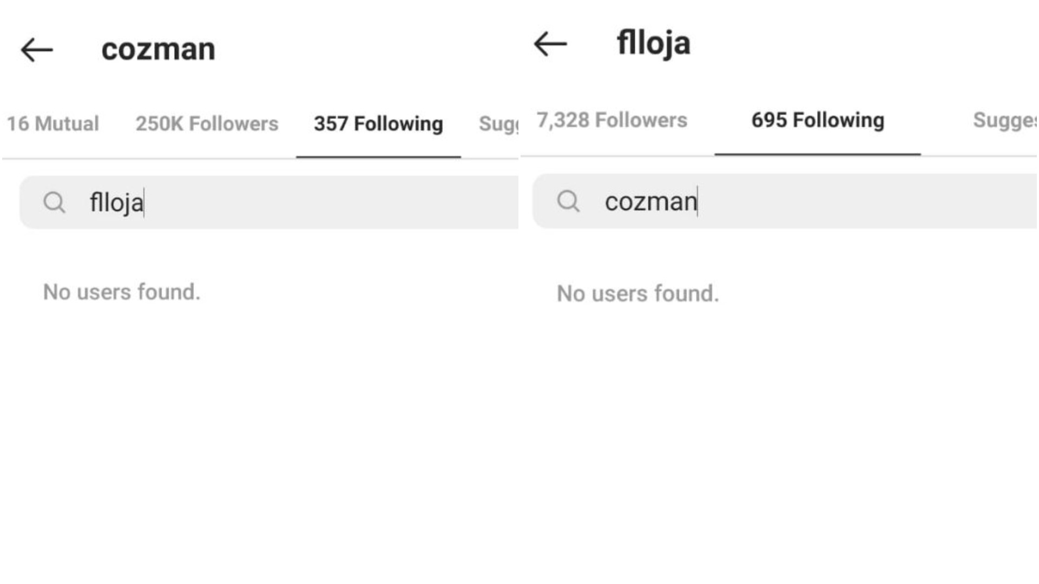The width and height of the screenshot is (1039, 584).
Task: Go back from flloja profile list
Action: (550, 44)
